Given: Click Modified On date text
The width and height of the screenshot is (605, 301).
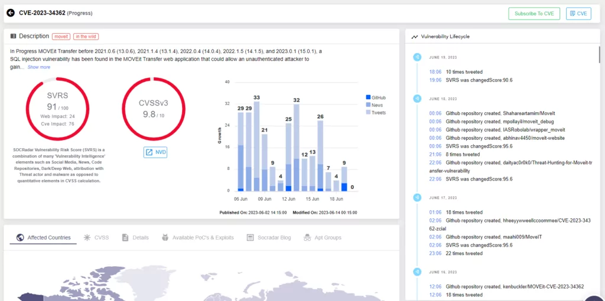Looking at the screenshot, I should (325, 212).
